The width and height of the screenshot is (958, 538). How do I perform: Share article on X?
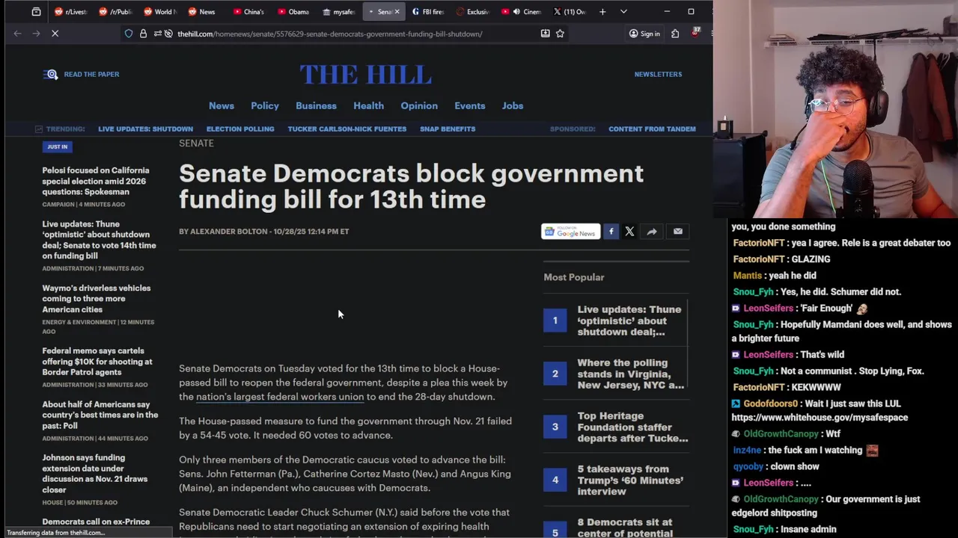(629, 232)
